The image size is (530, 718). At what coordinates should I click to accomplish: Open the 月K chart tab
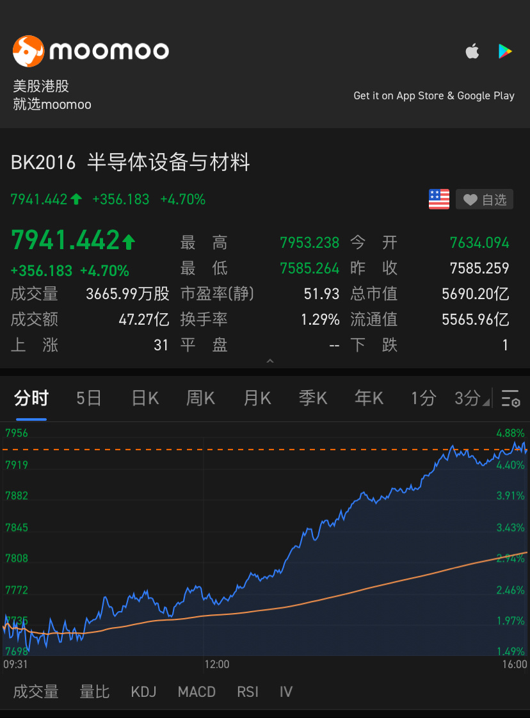257,398
